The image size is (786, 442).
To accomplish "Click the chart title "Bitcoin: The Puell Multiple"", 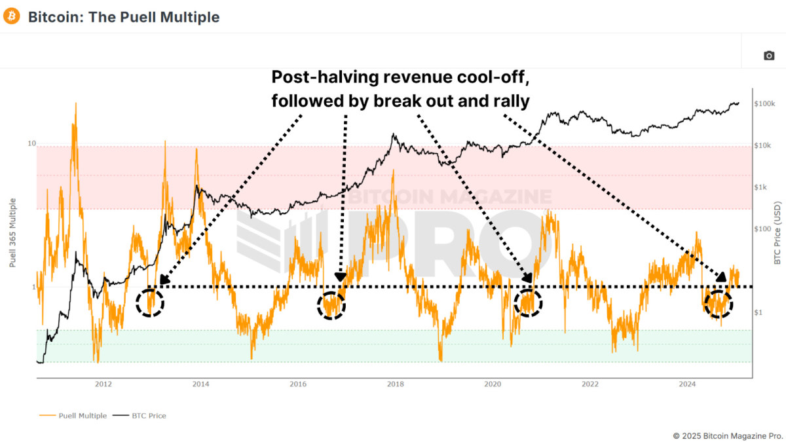I will (124, 17).
